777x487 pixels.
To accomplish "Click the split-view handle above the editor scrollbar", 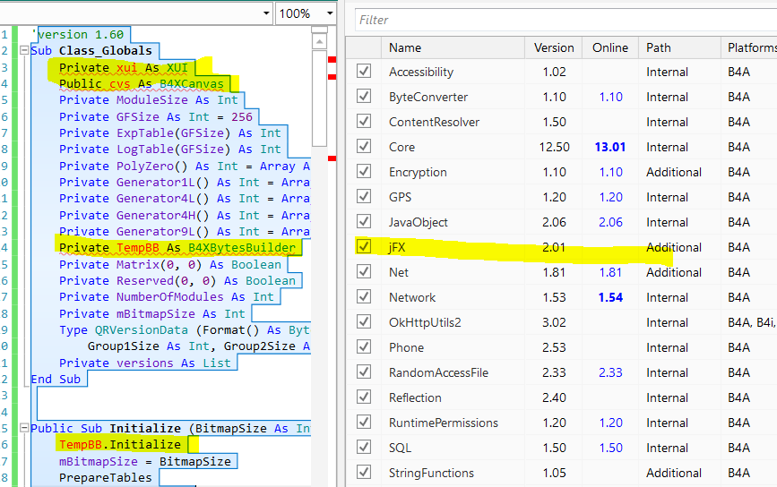I will 319,31.
